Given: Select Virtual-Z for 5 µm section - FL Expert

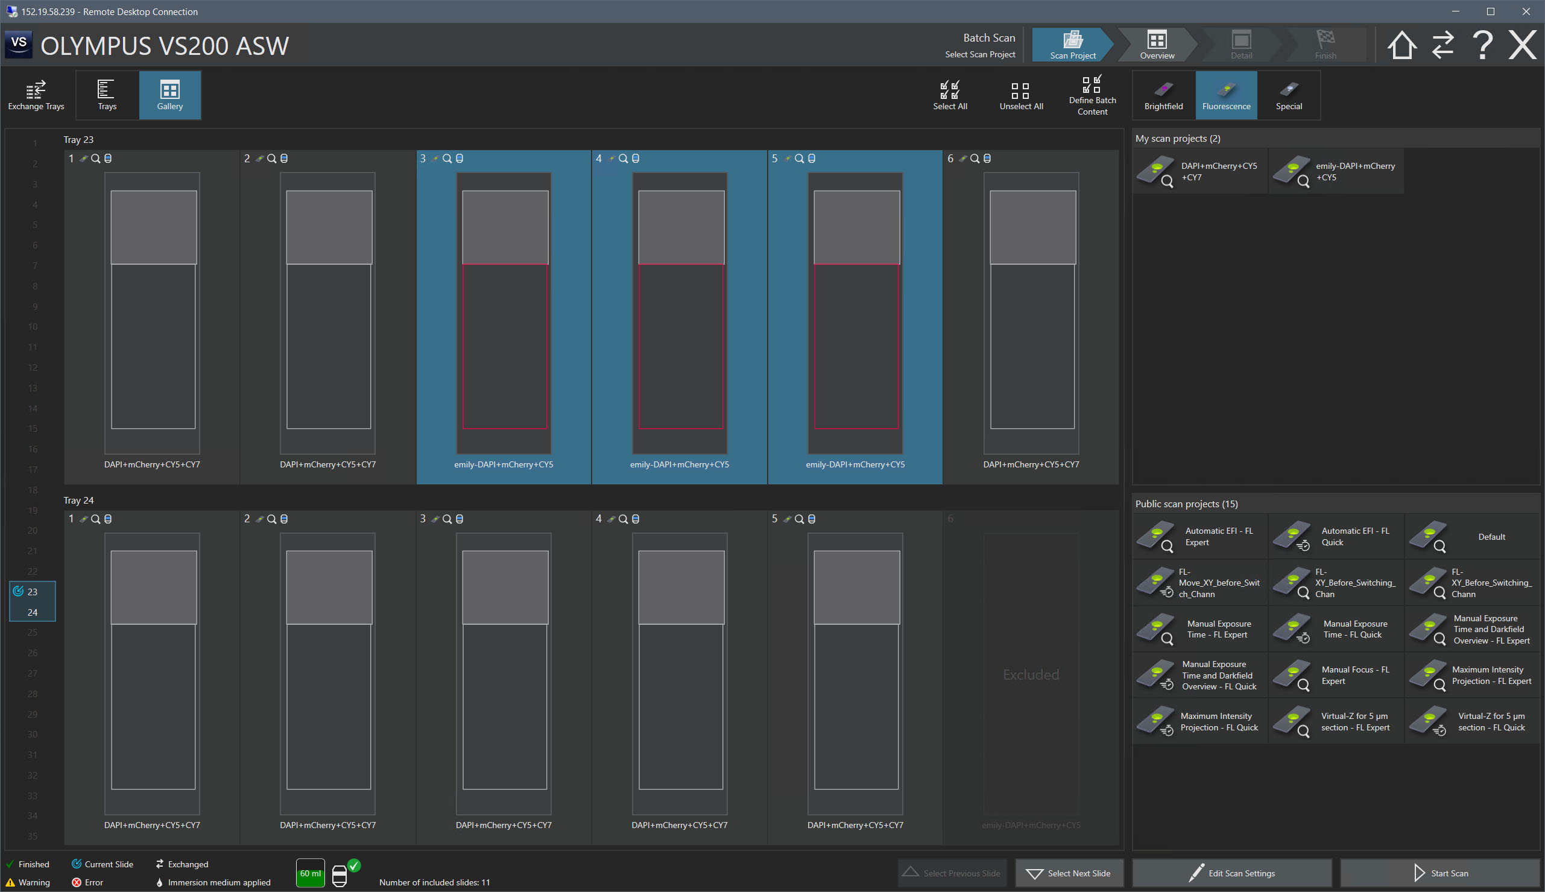Looking at the screenshot, I should click(1336, 722).
